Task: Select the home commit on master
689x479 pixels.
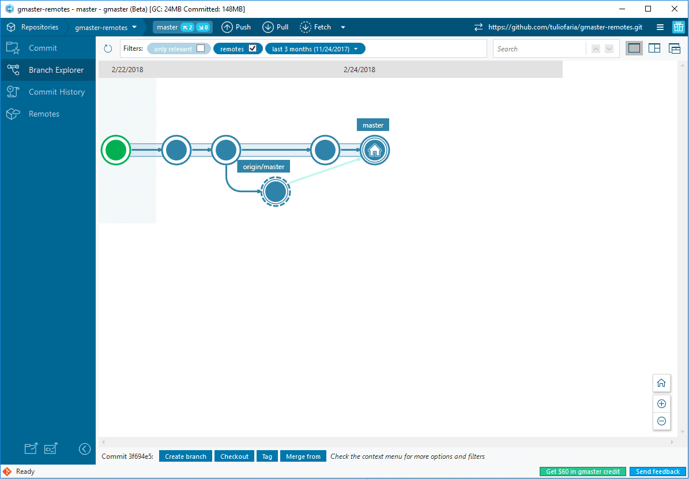Action: [x=375, y=150]
